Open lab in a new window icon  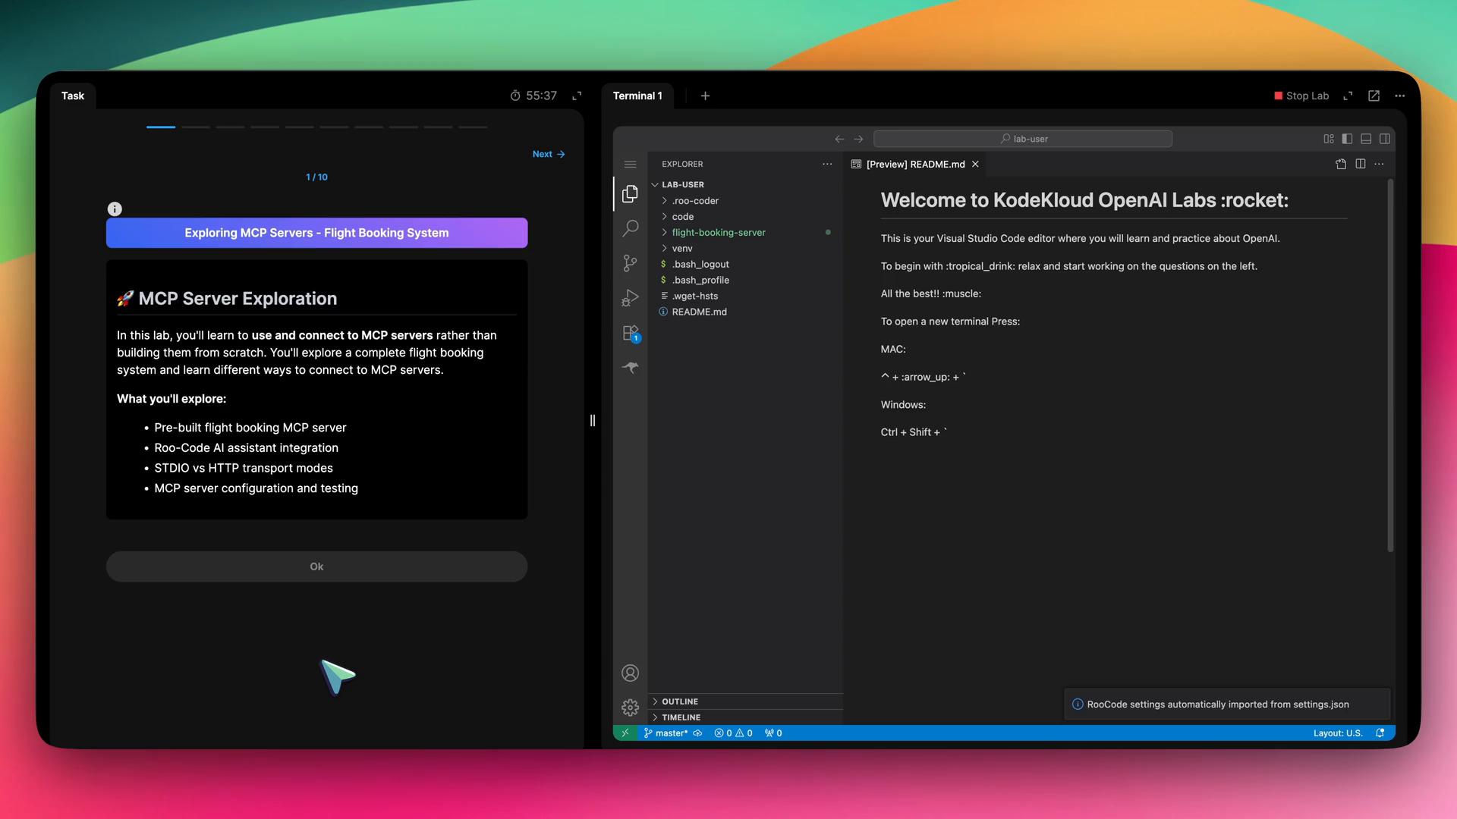coord(1374,96)
